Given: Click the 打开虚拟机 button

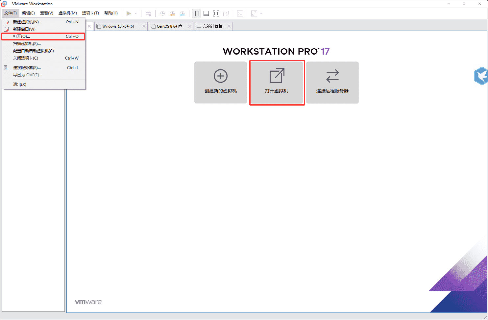Looking at the screenshot, I should tap(277, 83).
